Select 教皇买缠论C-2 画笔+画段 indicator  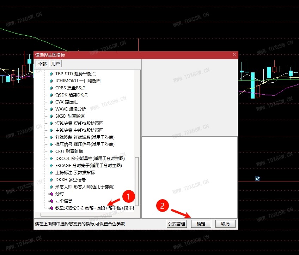pos(94,208)
